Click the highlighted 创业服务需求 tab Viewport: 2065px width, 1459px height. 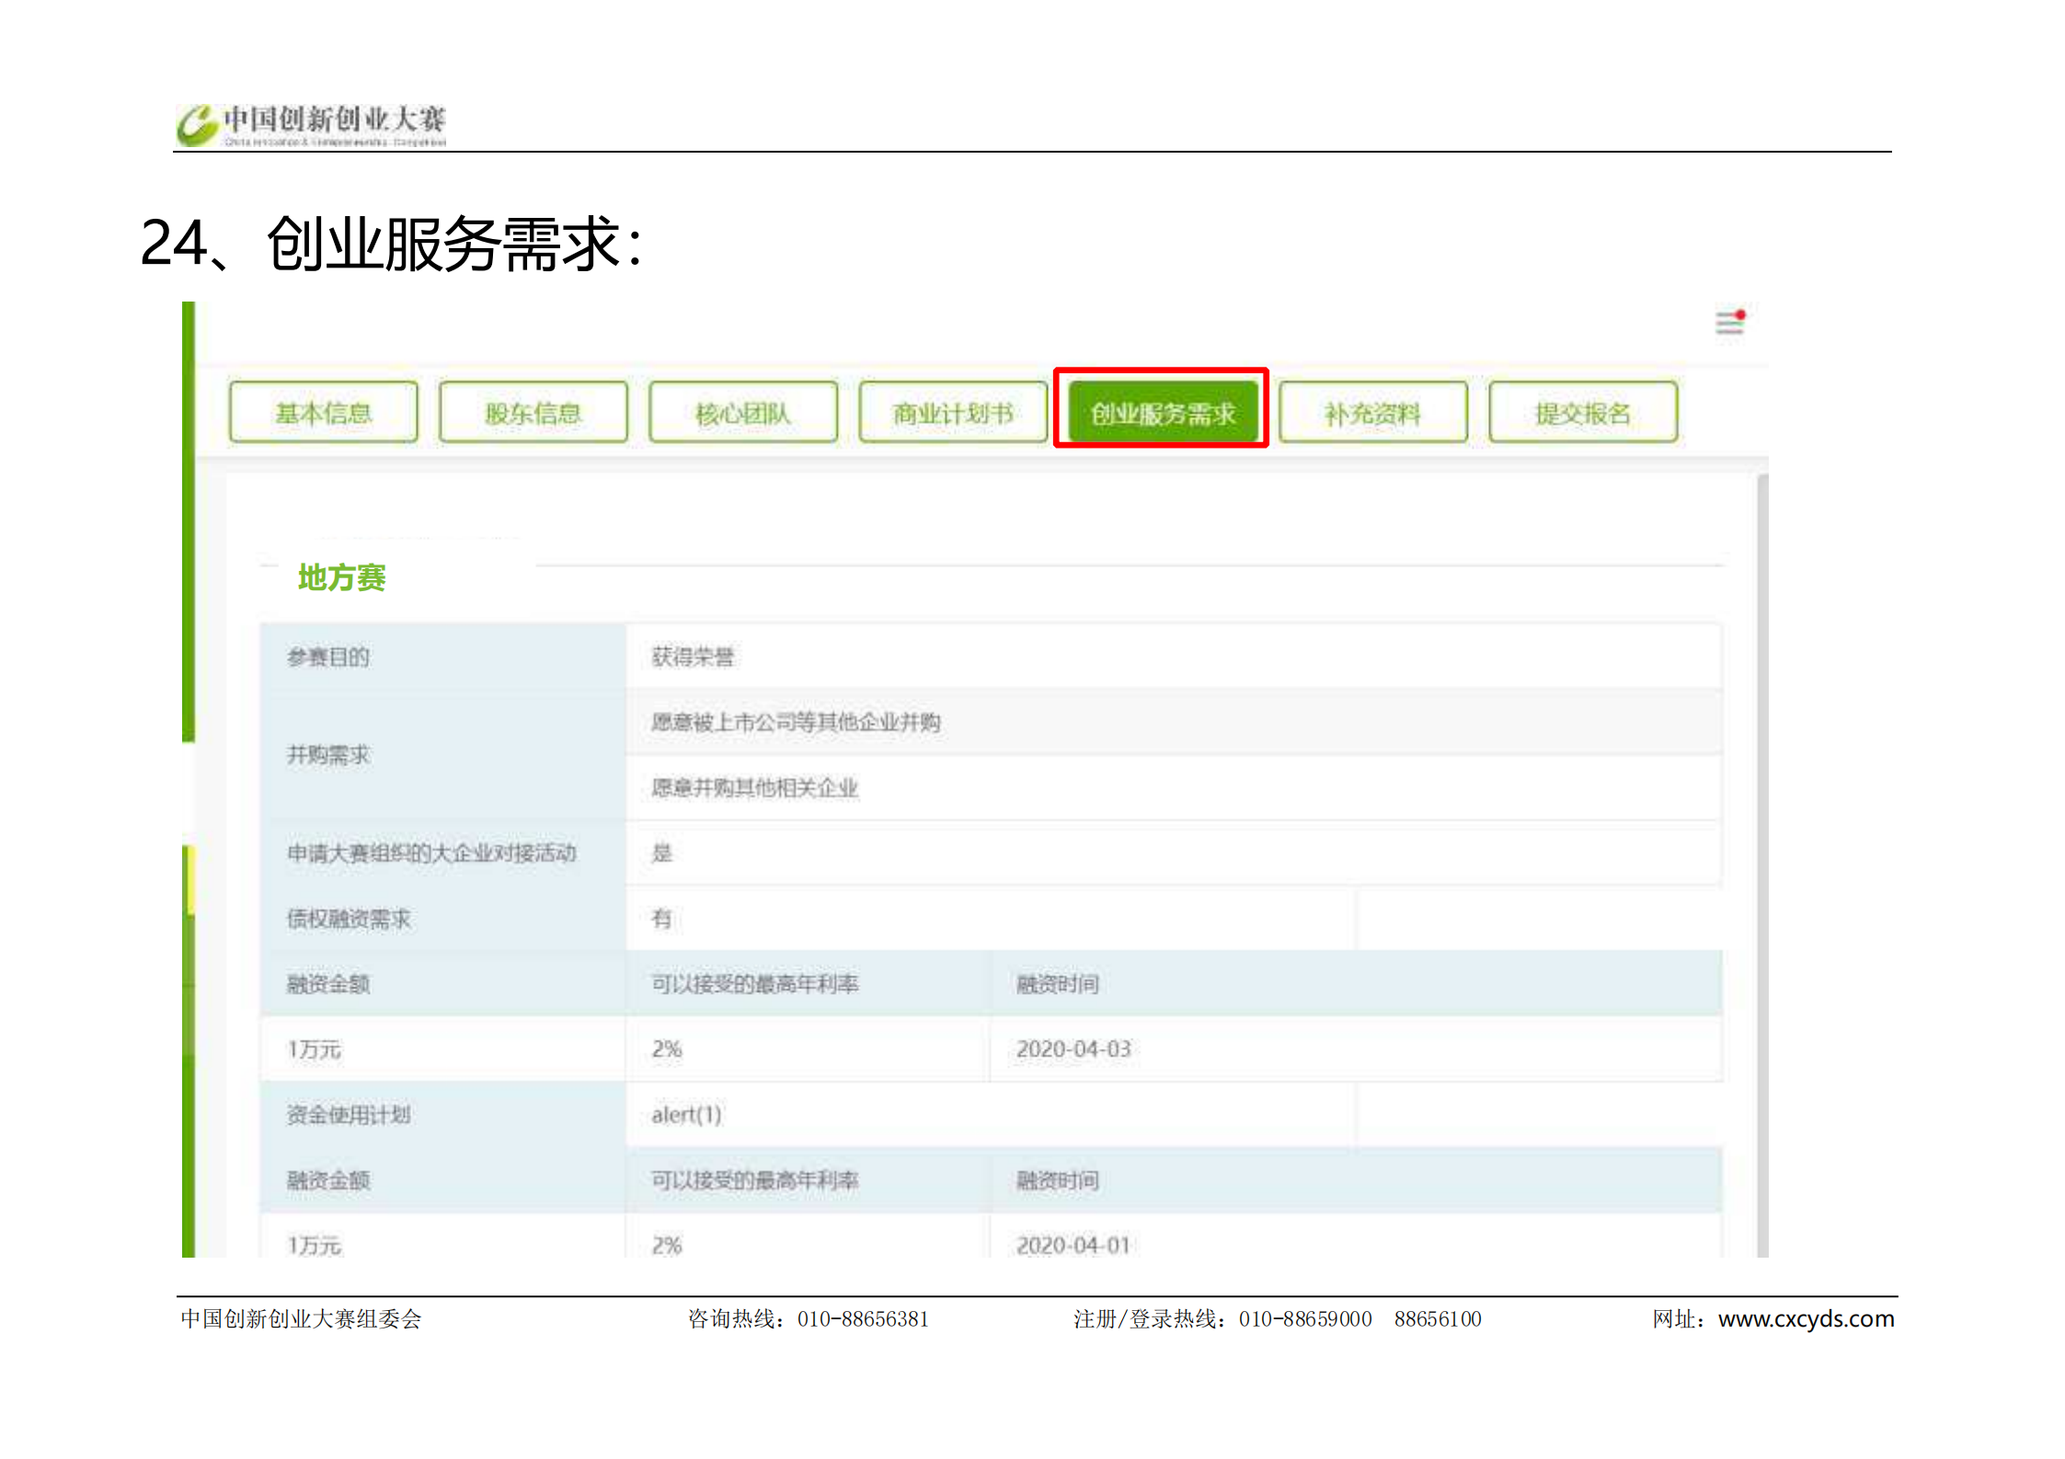[x=1162, y=413]
